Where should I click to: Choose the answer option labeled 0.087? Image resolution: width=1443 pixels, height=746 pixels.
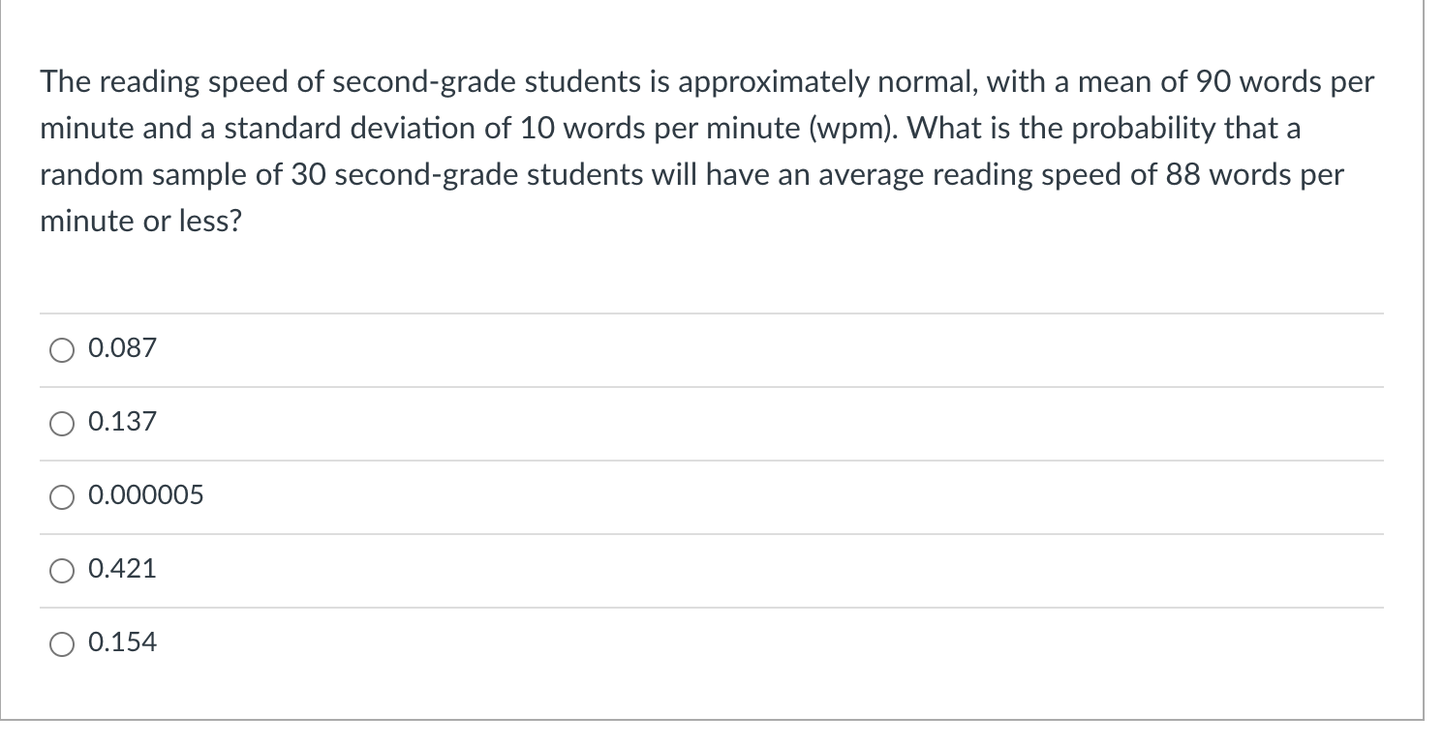[121, 348]
